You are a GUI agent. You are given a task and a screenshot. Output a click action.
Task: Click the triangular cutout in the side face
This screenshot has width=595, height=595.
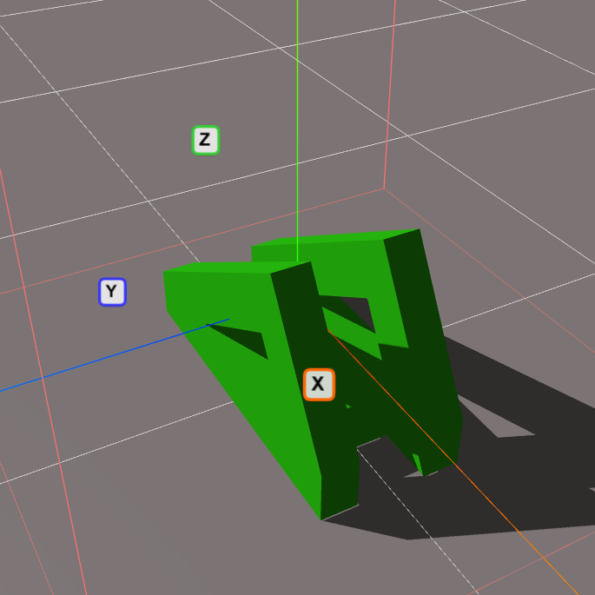tap(248, 340)
